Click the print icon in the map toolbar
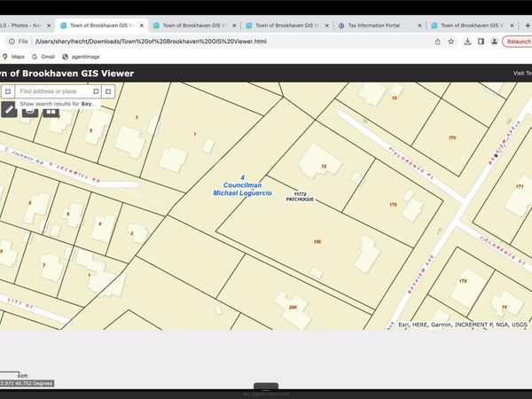The width and height of the screenshot is (532, 399). click(30, 110)
